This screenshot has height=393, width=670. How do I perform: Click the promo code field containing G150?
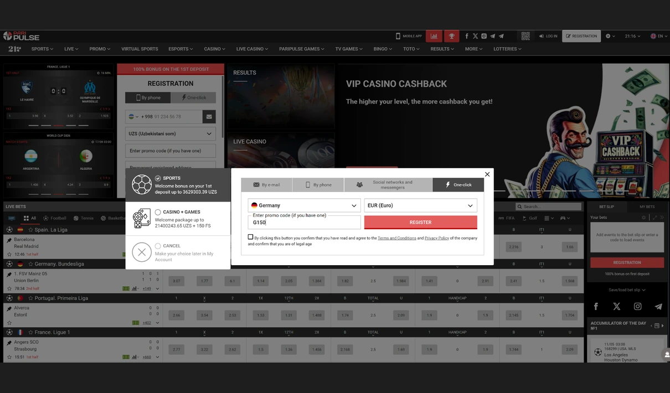[x=304, y=222]
